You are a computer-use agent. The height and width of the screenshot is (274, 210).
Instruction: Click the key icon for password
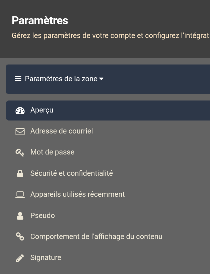click(x=20, y=152)
